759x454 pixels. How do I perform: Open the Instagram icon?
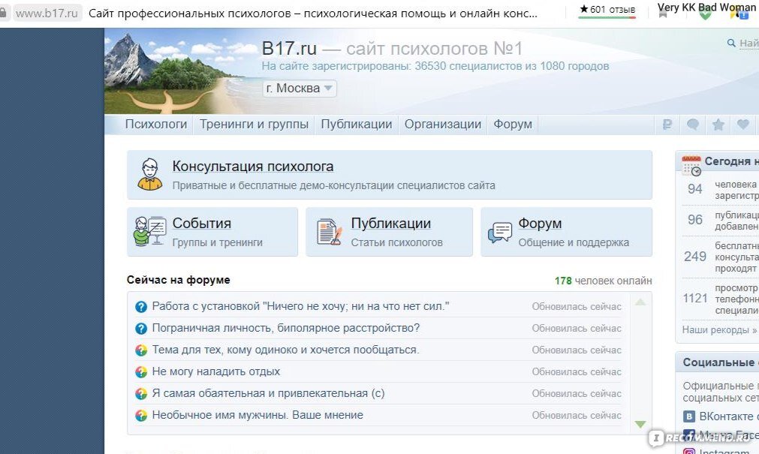pyautogui.click(x=688, y=452)
